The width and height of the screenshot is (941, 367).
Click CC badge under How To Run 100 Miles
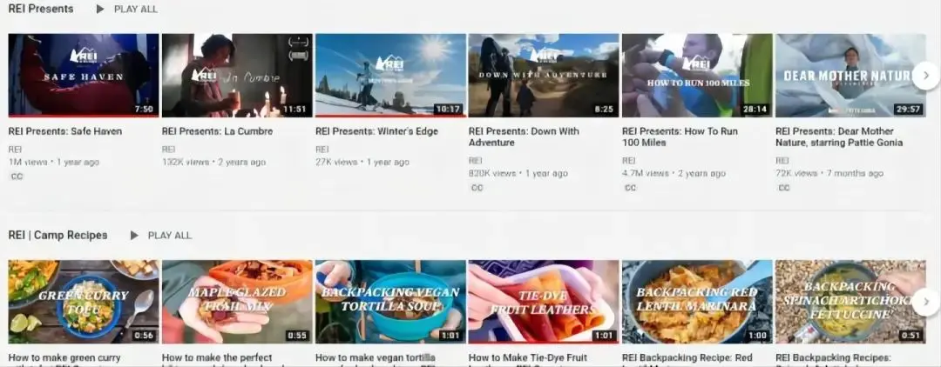[630, 188]
